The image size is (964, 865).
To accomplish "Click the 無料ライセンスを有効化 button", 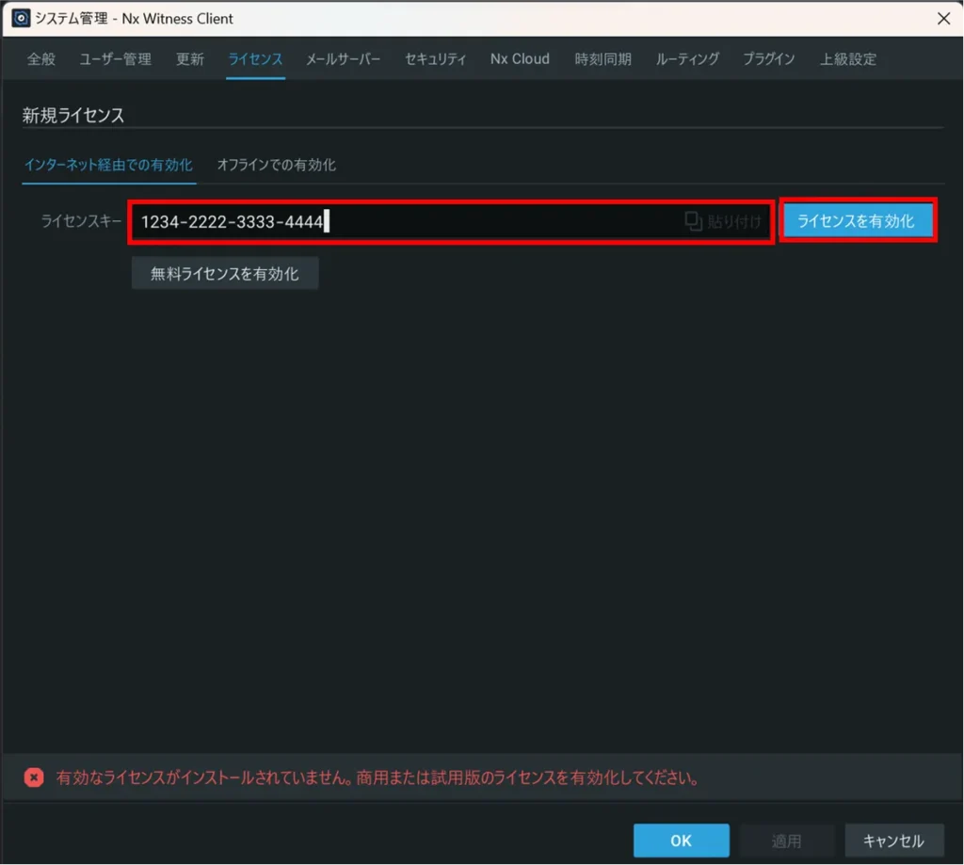I will pos(225,274).
